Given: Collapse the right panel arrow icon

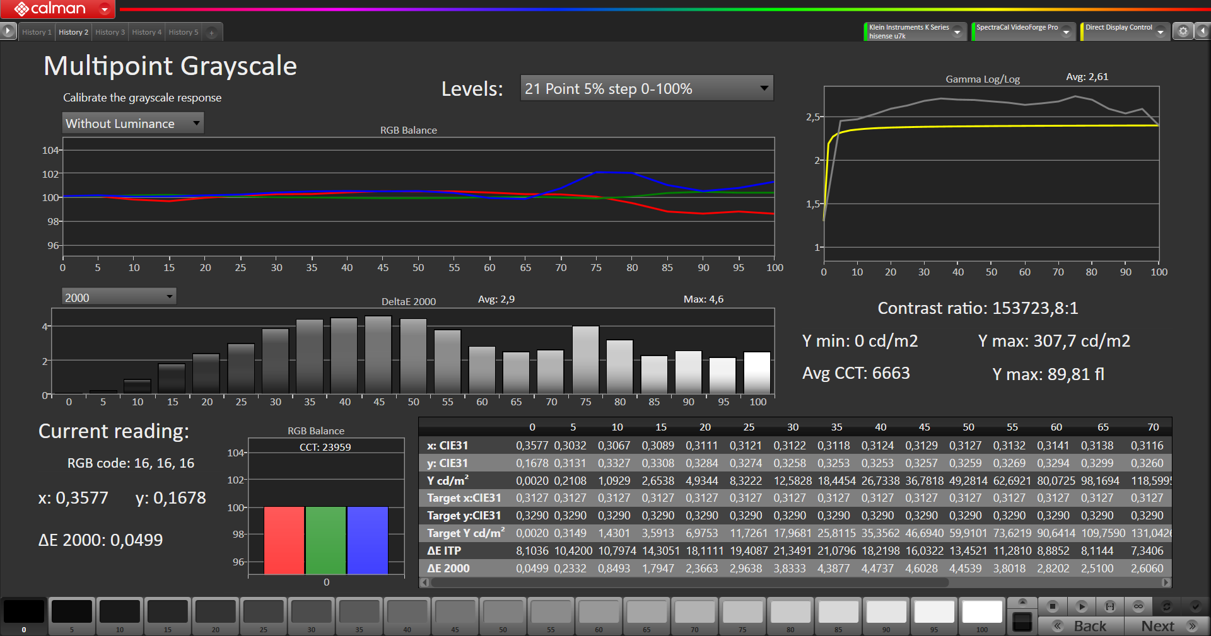Looking at the screenshot, I should [x=1202, y=32].
